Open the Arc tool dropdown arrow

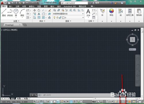(x=22, y=17)
